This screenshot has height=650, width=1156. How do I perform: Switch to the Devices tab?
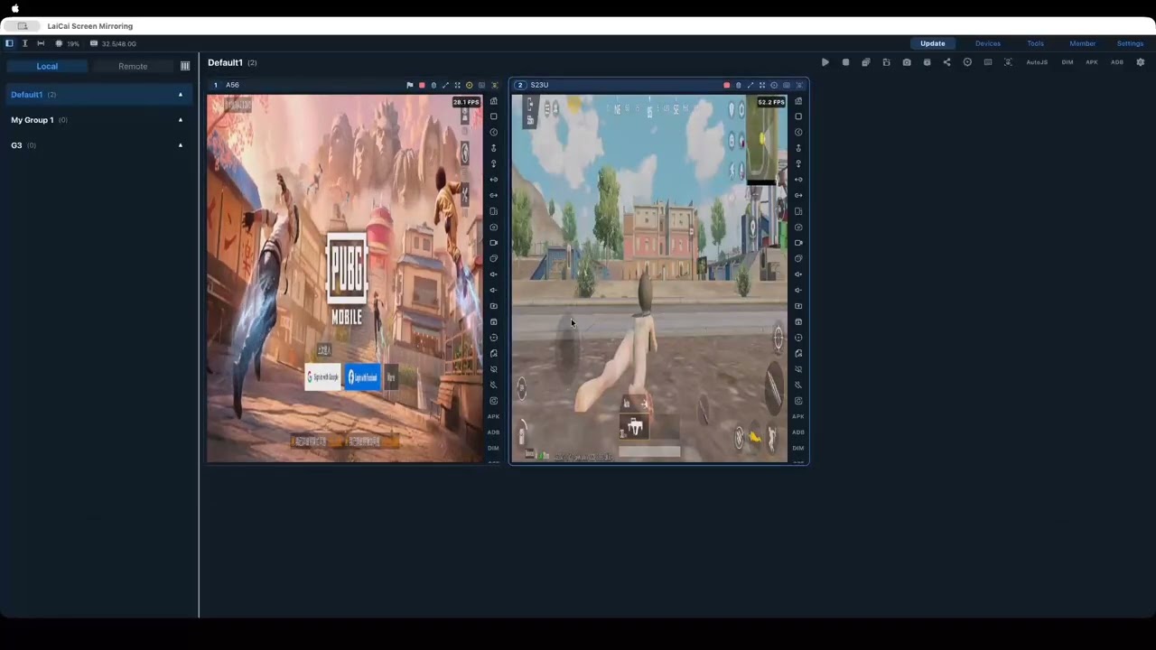[x=987, y=43]
